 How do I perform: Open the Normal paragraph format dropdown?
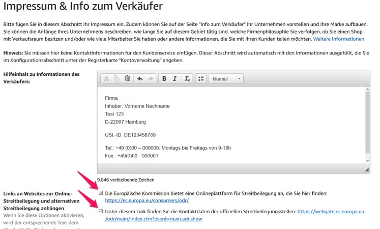pos(226,79)
